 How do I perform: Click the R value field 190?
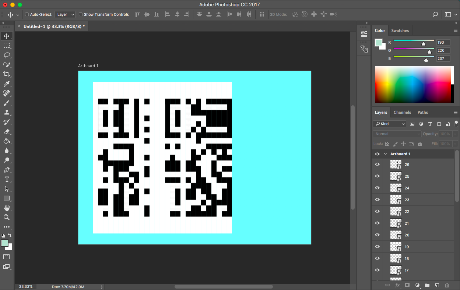tap(443, 42)
